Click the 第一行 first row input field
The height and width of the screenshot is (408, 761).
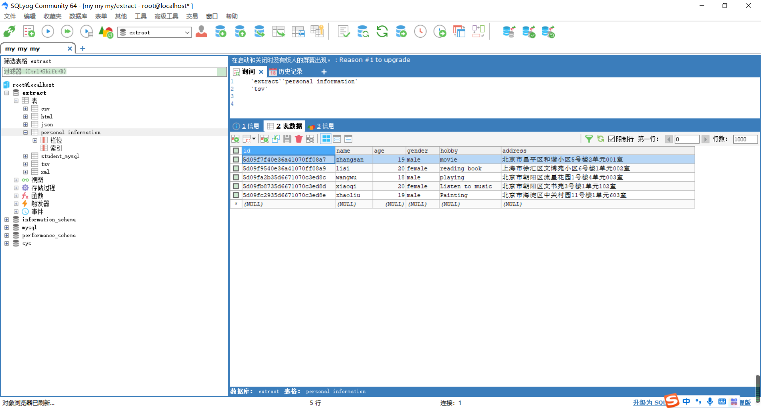coord(687,139)
